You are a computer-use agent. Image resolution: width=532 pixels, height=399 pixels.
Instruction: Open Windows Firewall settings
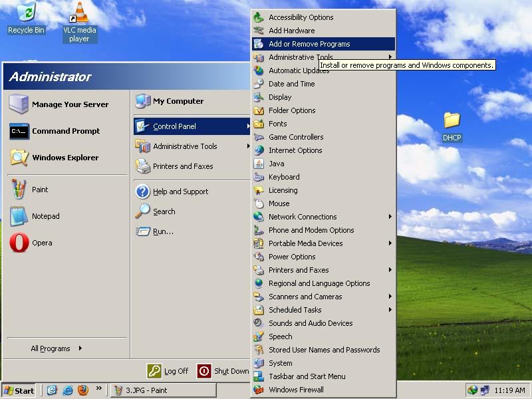(x=297, y=390)
